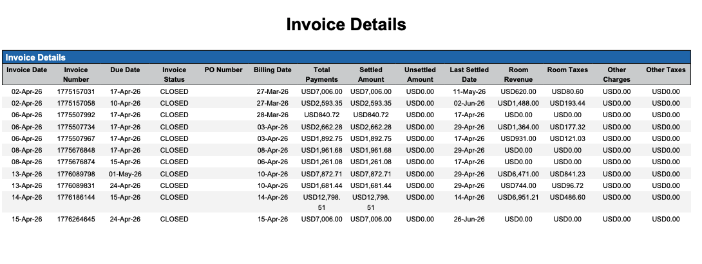Click room taxes USD193.44
The image size is (702, 264).
coord(567,104)
